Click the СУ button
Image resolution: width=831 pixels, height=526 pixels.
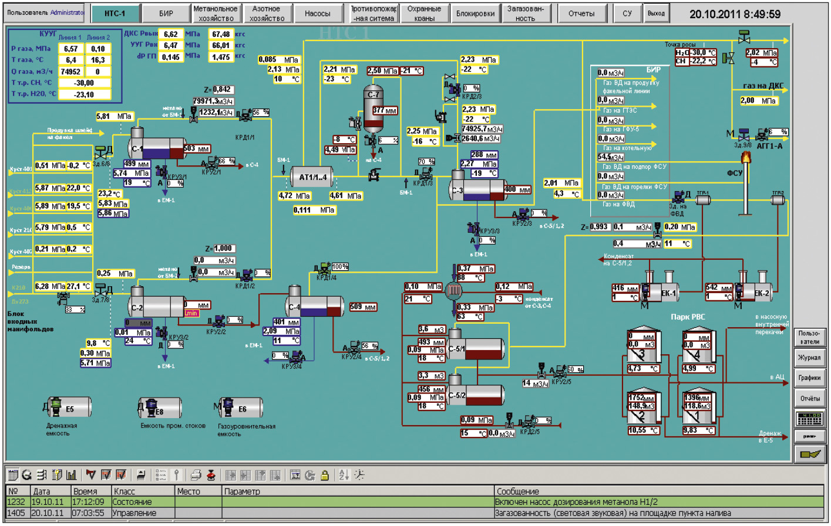click(x=627, y=13)
